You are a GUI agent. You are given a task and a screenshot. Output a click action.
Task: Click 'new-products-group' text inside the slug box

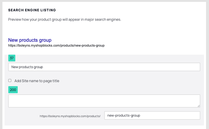click(124, 115)
